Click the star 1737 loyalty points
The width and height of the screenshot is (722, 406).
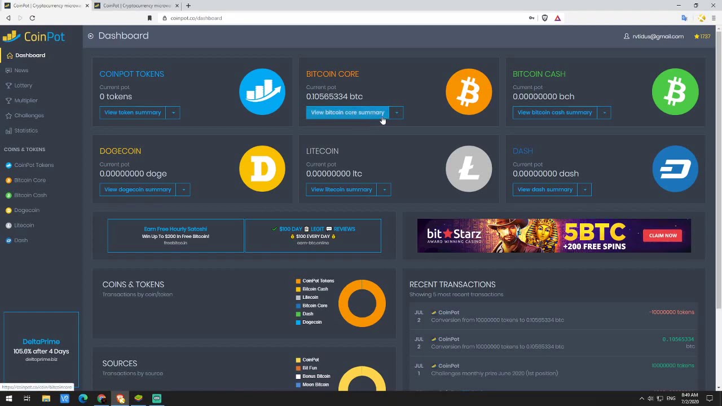coord(702,37)
